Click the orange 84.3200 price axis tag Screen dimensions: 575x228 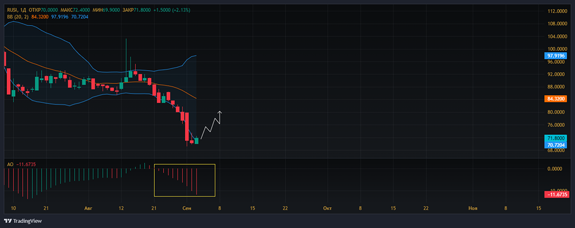pos(556,99)
